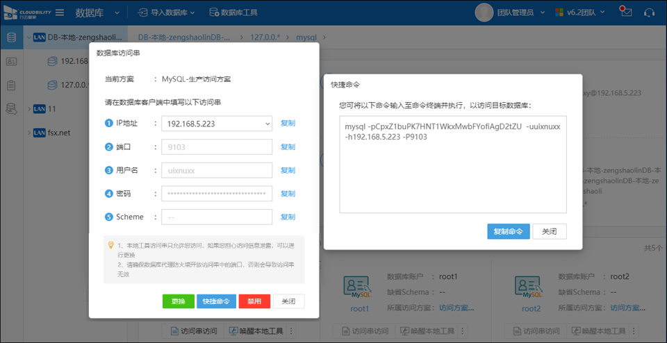Click the hamburger menu icon in header
This screenshot has height=343, width=667.
pyautogui.click(x=60, y=12)
